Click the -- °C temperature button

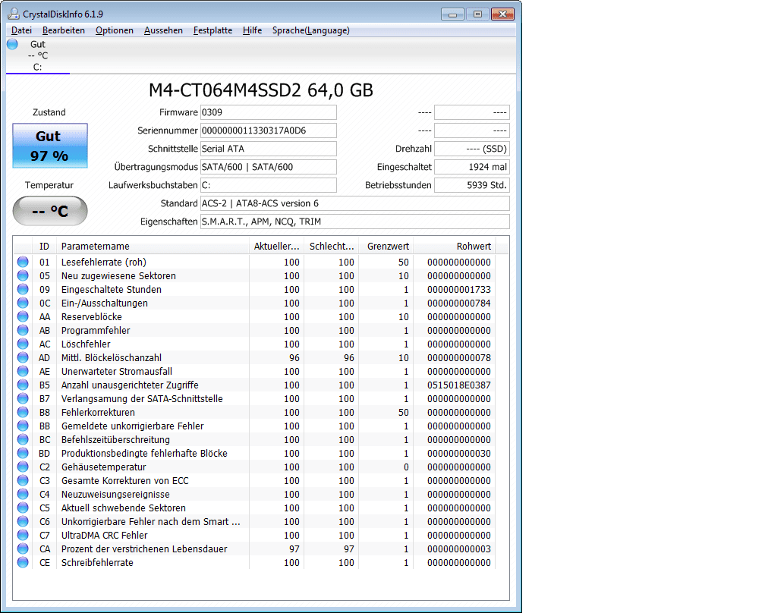click(50, 211)
